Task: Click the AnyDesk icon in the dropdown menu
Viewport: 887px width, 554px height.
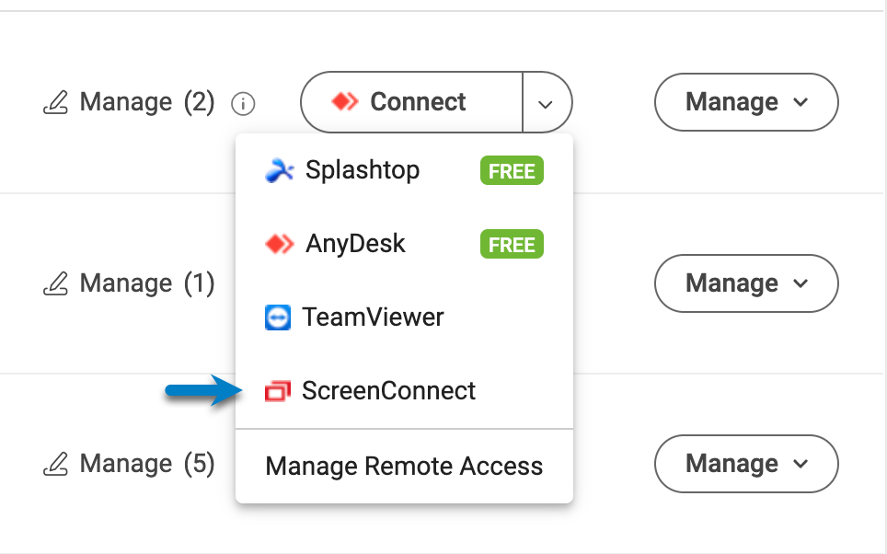Action: coord(278,244)
